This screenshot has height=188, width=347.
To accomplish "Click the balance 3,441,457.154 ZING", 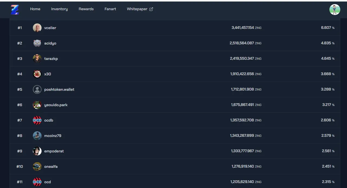I will tap(246, 28).
